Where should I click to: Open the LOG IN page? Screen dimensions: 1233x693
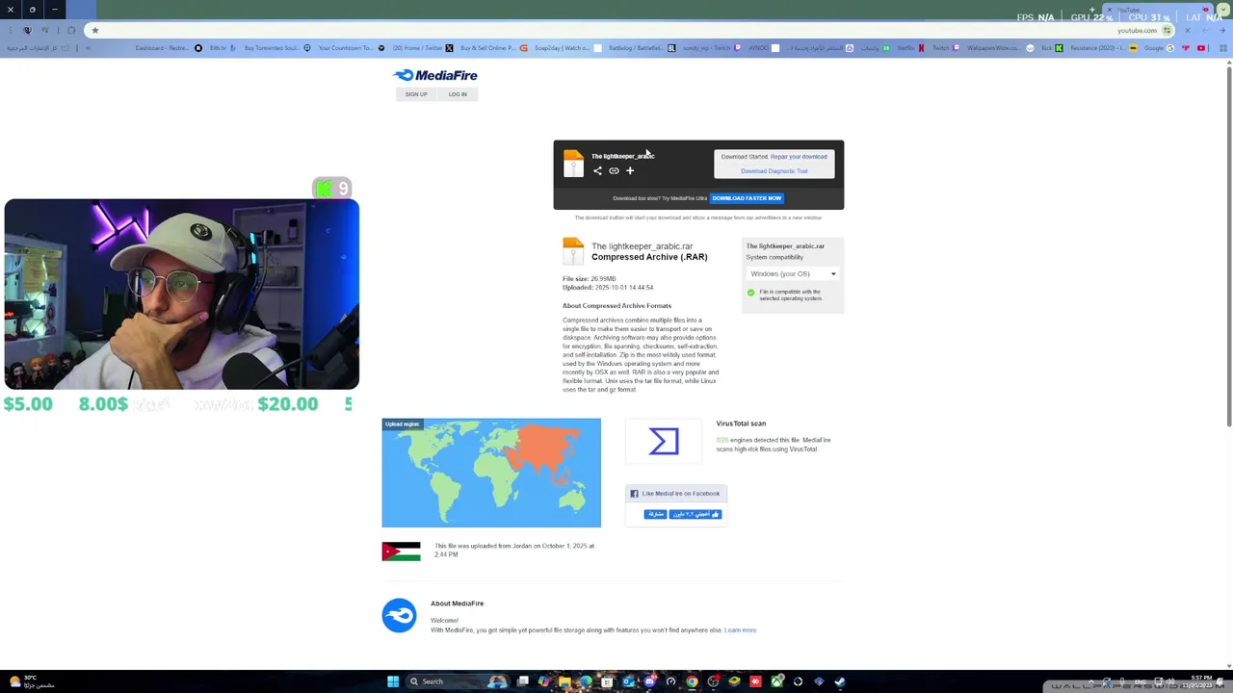pyautogui.click(x=458, y=94)
